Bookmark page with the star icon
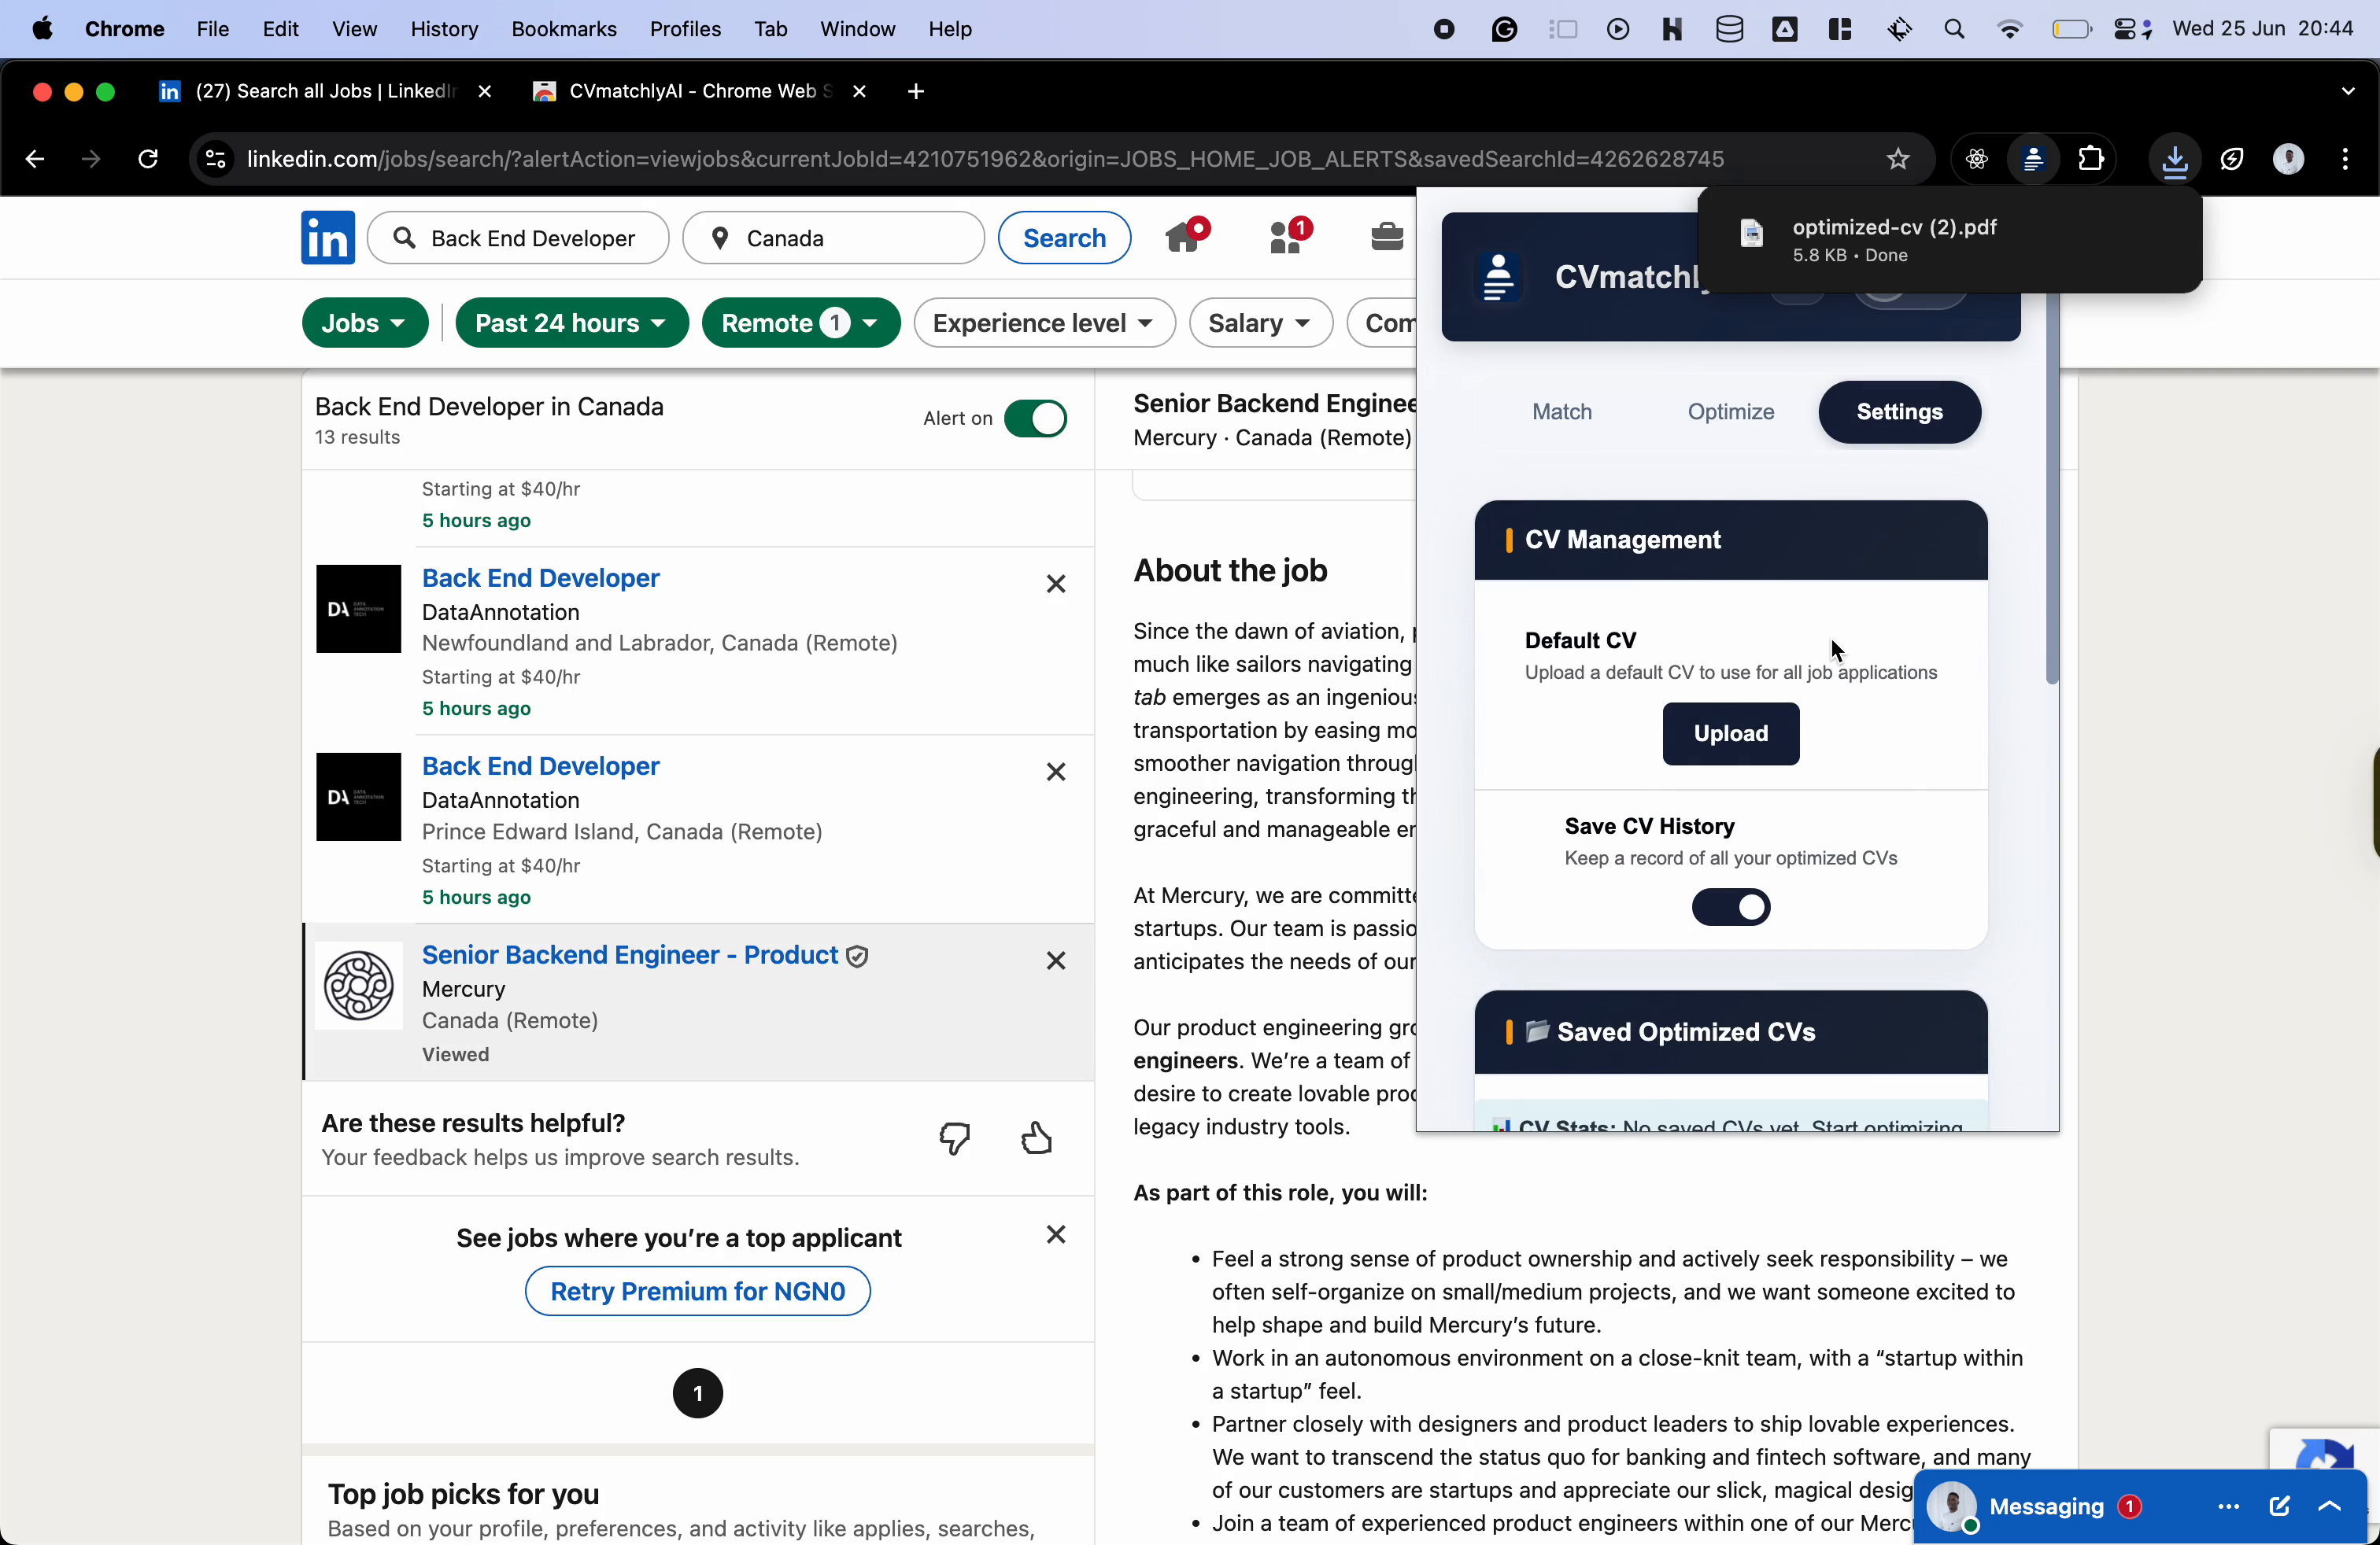2380x1545 pixels. point(1897,159)
